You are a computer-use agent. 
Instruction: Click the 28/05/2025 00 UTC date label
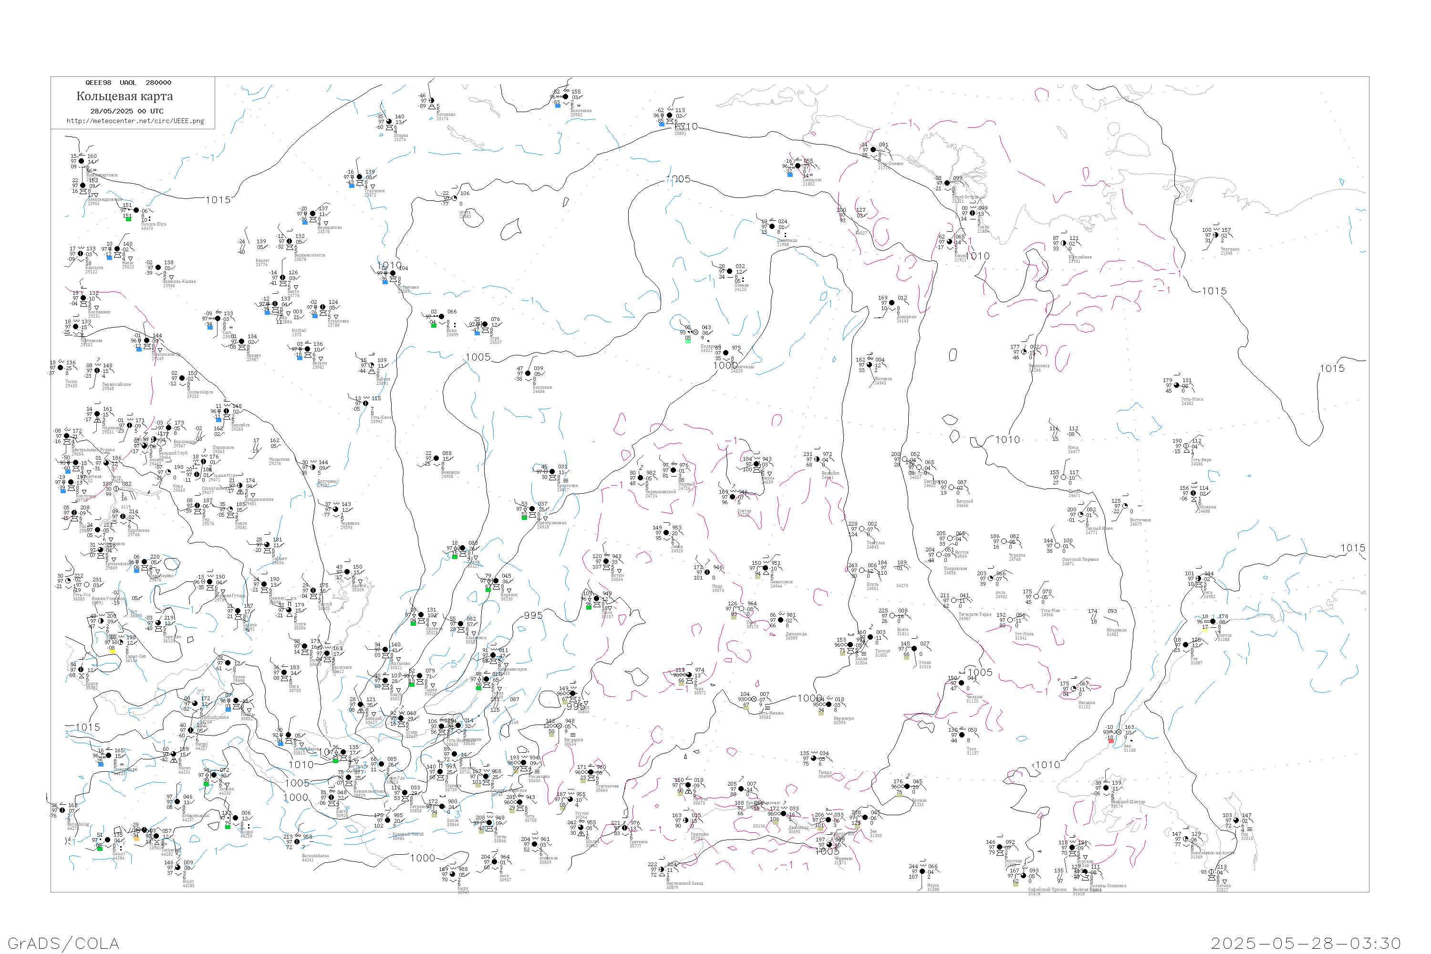(x=126, y=111)
